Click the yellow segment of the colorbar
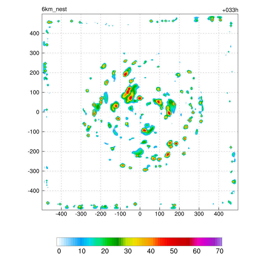Screen dimensions: 280x280 [135, 242]
